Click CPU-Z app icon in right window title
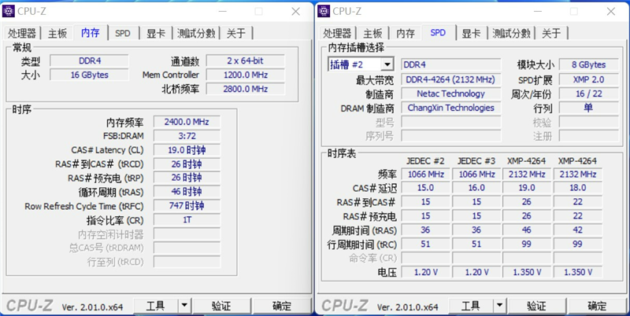This screenshot has width=630, height=316. tap(324, 11)
